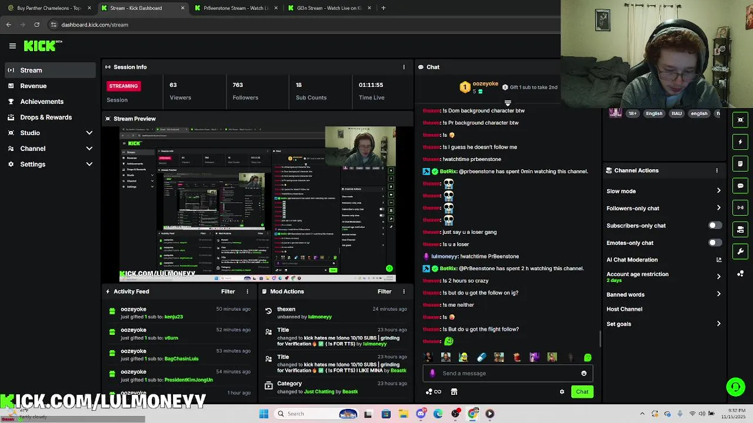The height and width of the screenshot is (423, 753).
Task: Click the chat bubble widget icon
Action: click(741, 186)
